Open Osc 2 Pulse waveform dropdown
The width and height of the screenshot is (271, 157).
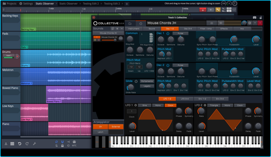[180, 65]
